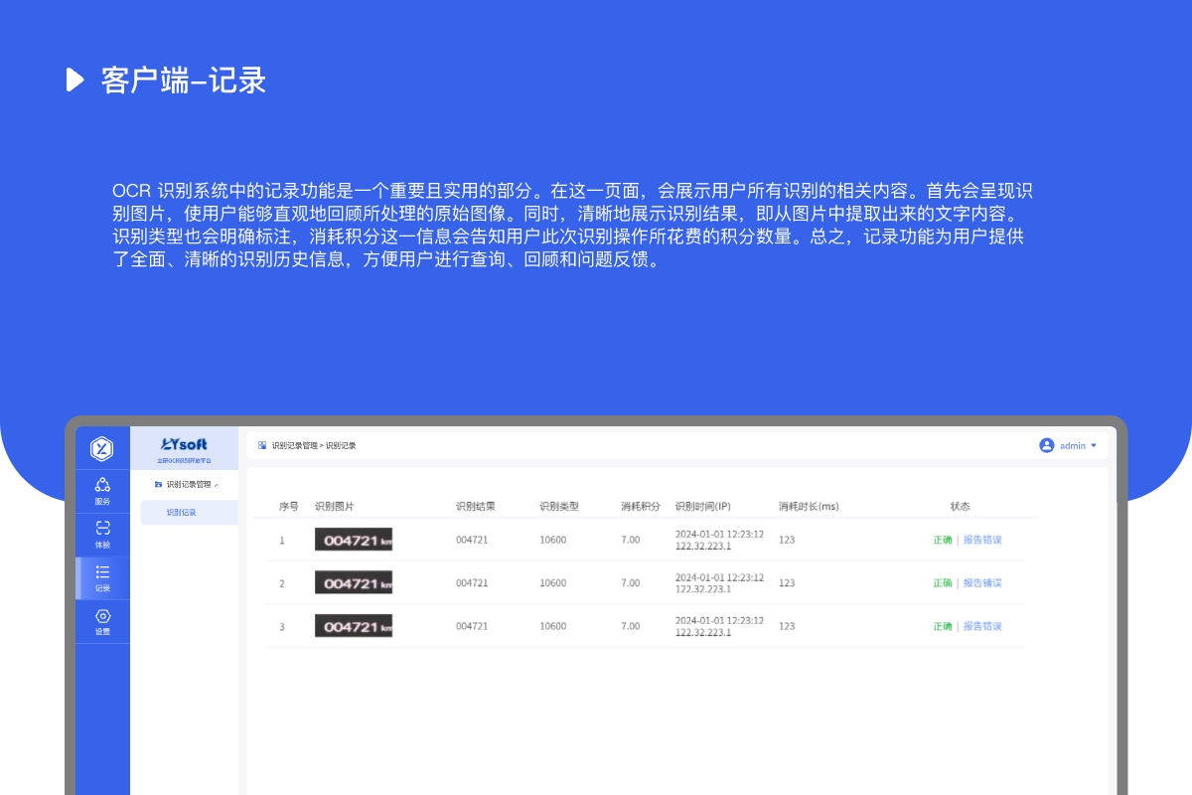Click the admin user avatar icon

pyautogui.click(x=1046, y=445)
